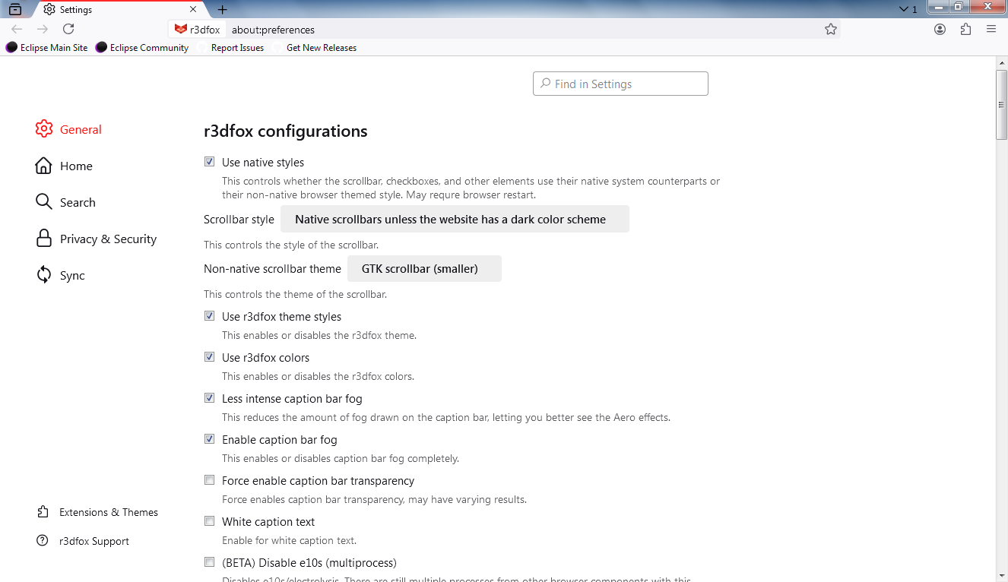Image resolution: width=1008 pixels, height=582 pixels.
Task: Open the Extensions puzzle-piece icon
Action: tap(965, 29)
